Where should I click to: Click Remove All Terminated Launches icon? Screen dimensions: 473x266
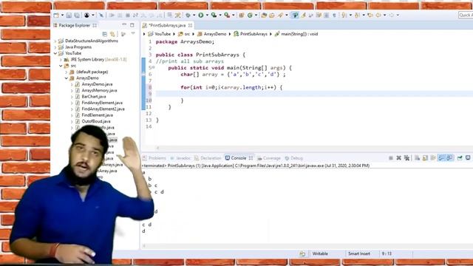click(406, 158)
